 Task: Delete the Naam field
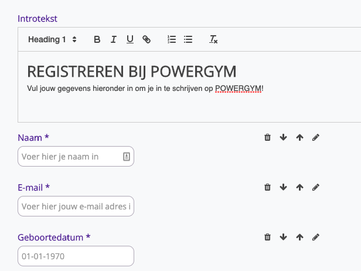click(267, 137)
